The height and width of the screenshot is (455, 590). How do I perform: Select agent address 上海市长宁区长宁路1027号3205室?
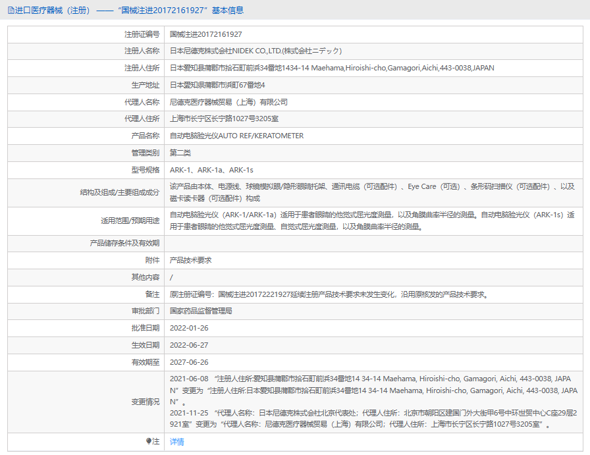point(224,119)
